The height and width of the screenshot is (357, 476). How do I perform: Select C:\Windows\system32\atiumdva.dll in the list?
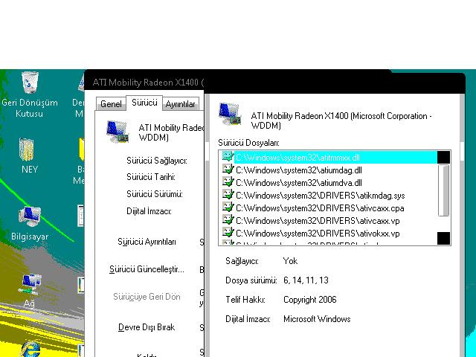tap(329, 183)
